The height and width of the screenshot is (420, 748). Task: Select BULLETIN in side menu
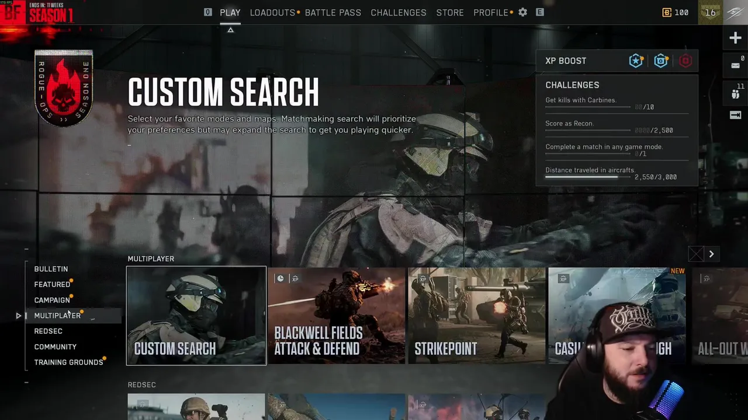tap(51, 269)
